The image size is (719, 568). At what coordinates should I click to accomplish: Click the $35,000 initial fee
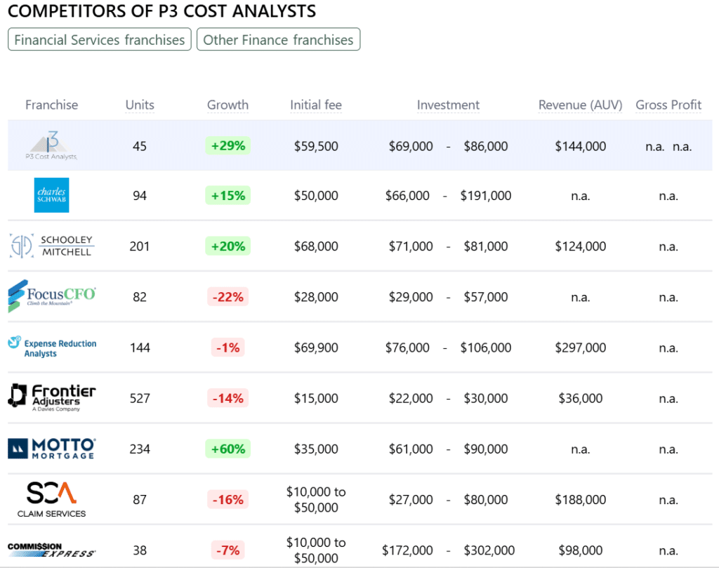(316, 449)
